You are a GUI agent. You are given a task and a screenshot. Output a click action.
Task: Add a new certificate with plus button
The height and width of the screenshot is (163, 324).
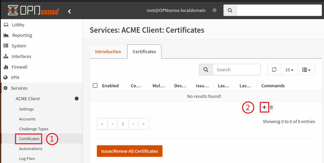coord(264,107)
